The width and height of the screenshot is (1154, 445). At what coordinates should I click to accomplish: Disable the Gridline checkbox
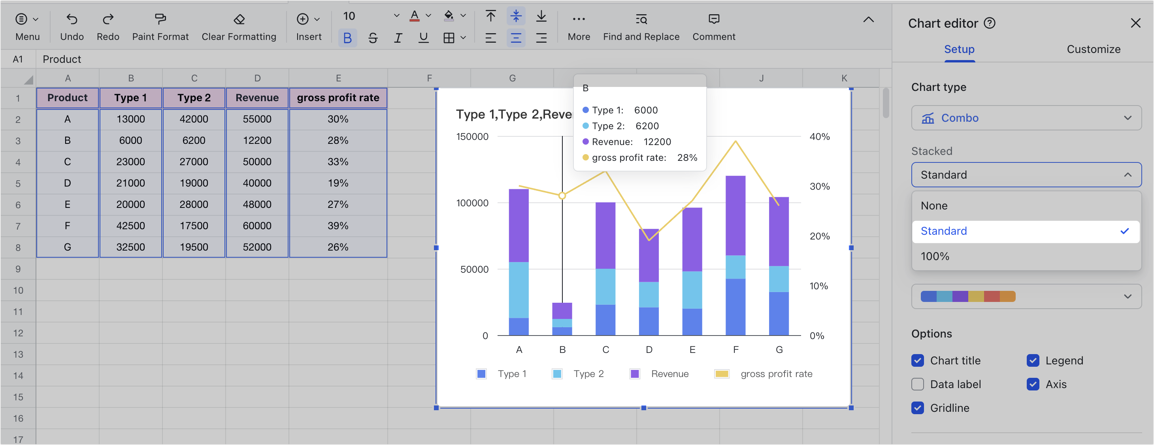[917, 408]
